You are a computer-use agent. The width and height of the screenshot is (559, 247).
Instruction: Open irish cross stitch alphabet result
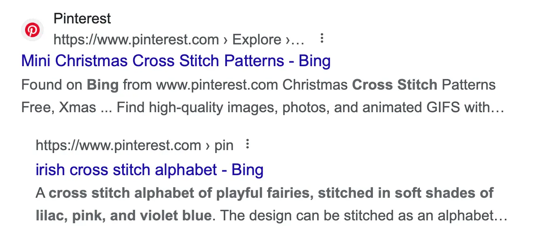pyautogui.click(x=149, y=170)
